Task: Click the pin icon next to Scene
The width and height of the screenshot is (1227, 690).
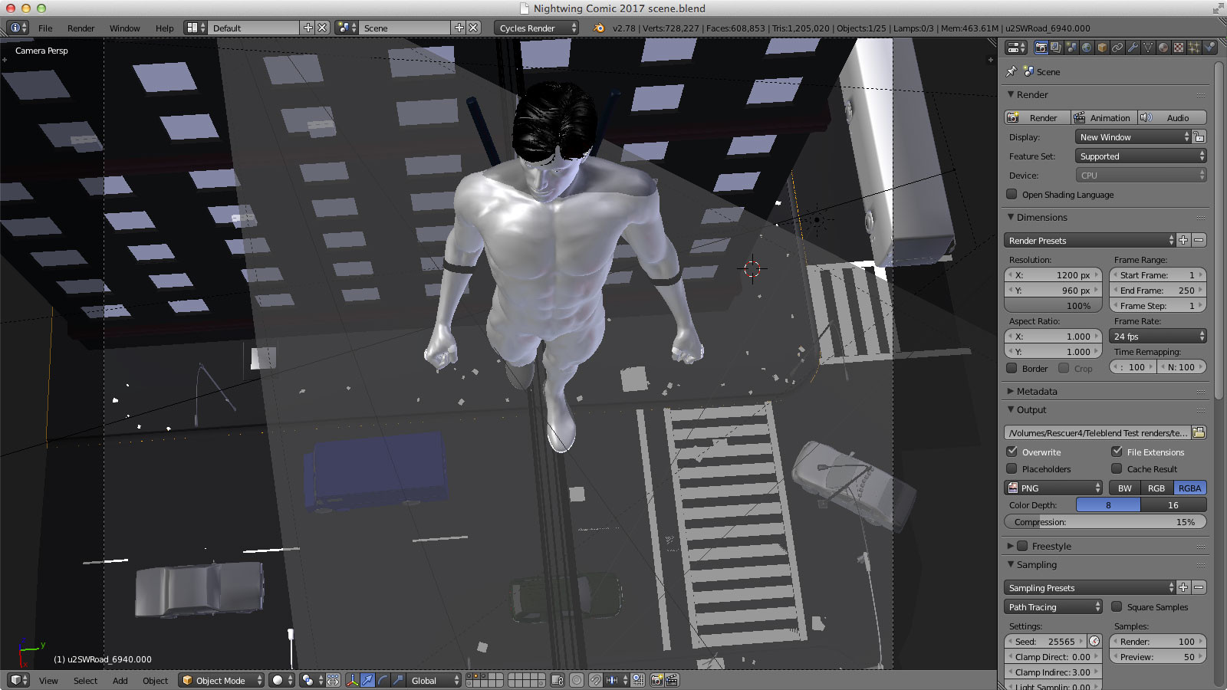Action: point(1012,71)
